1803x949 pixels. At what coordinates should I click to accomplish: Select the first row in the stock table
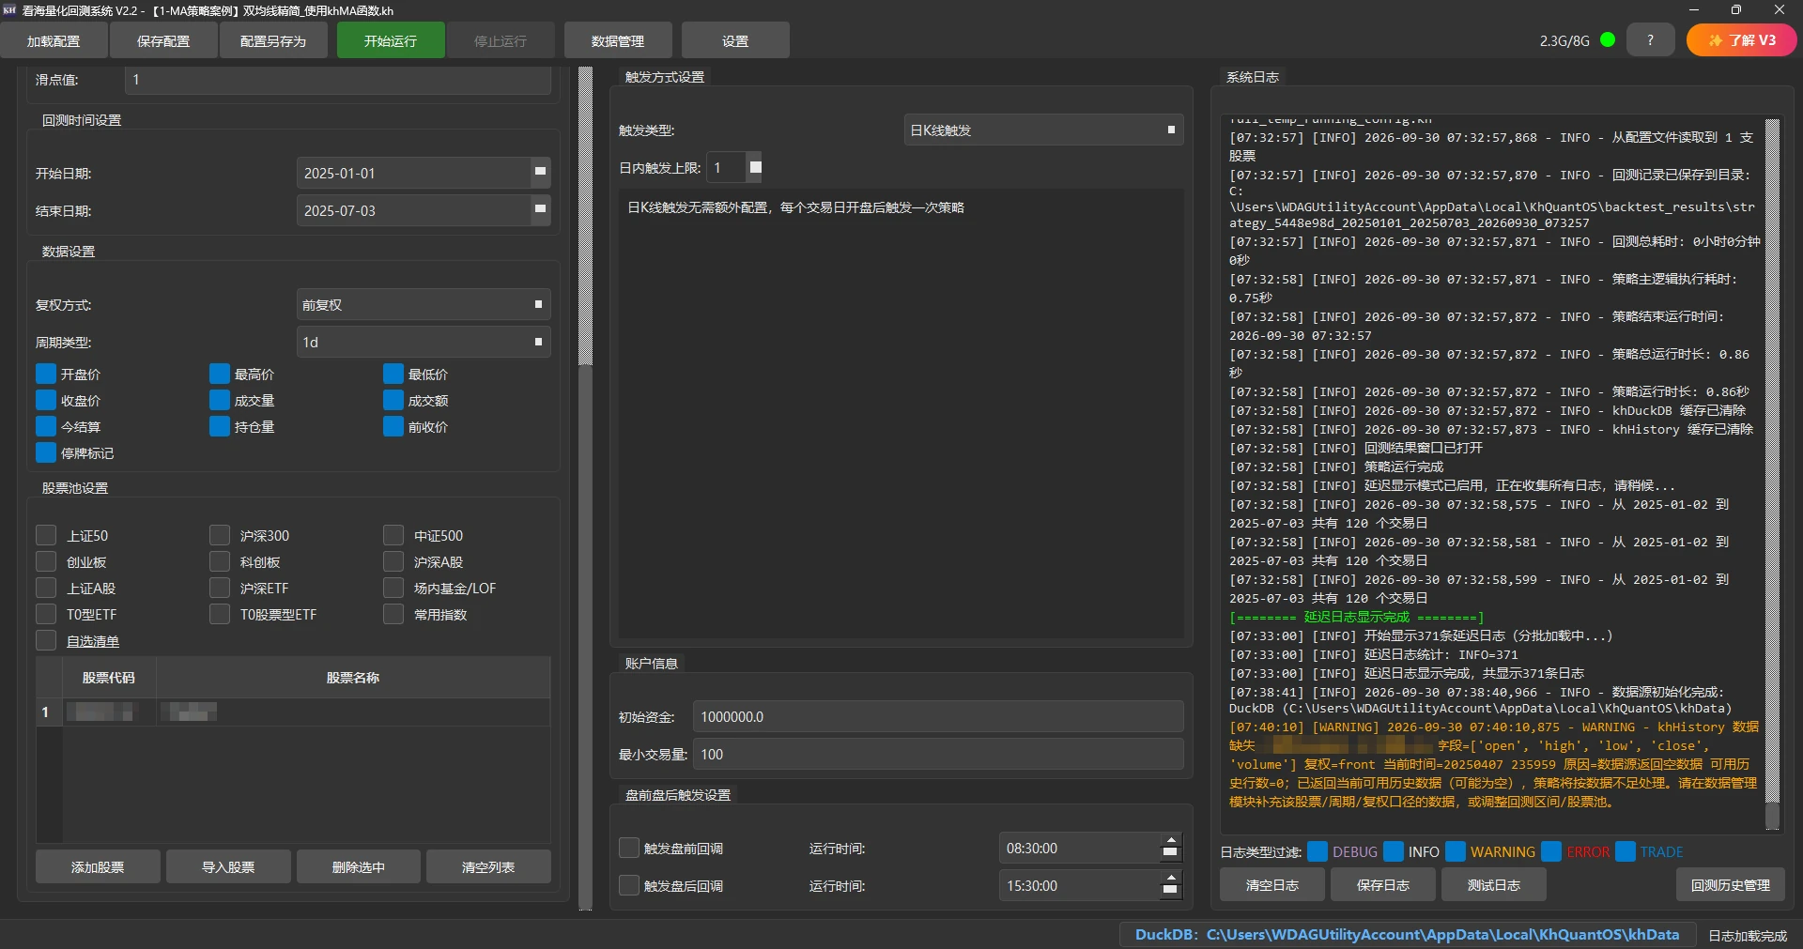(x=293, y=712)
